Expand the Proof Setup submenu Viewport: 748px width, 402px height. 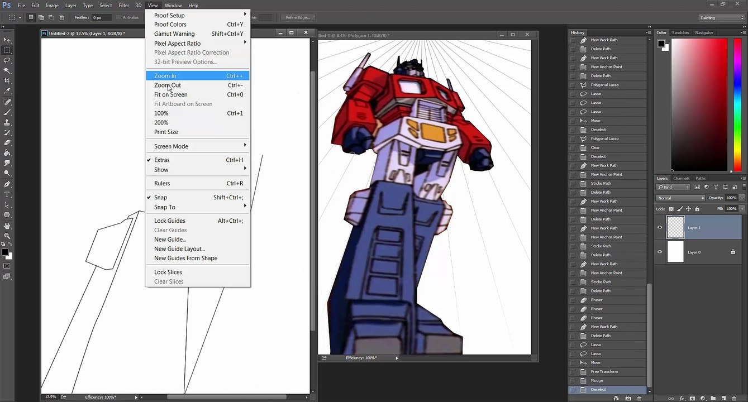pos(198,15)
